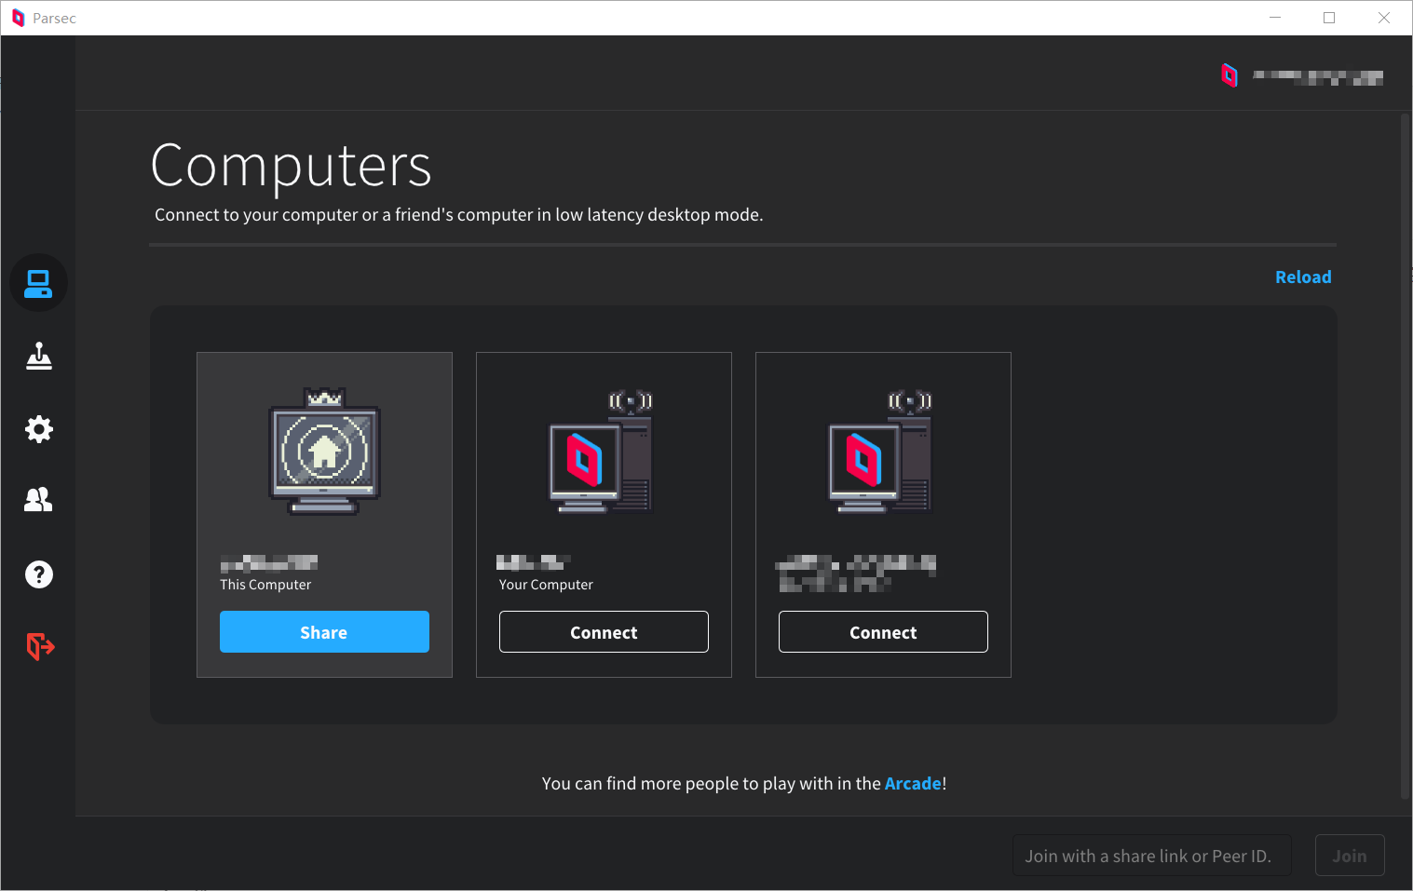Viewport: 1413px width, 891px height.
Task: Reload the computers list
Action: 1303,277
